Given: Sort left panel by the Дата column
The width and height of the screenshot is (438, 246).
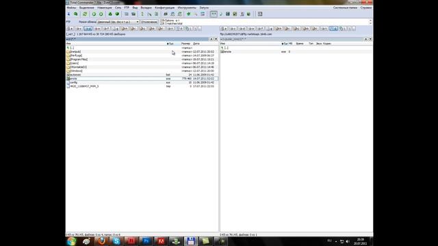Looking at the screenshot, I should tap(196, 44).
